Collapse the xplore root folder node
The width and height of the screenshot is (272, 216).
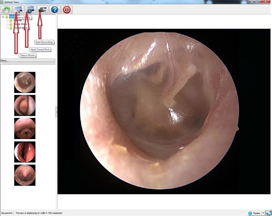(2, 16)
